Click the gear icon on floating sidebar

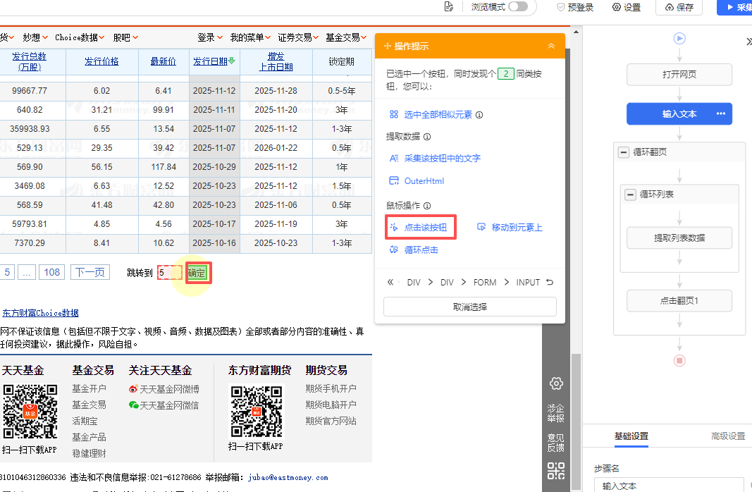(556, 383)
